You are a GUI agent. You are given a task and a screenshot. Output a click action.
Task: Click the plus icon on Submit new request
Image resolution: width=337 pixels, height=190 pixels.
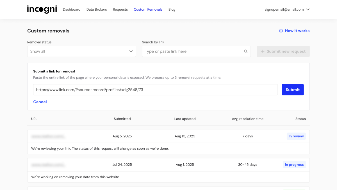point(263,51)
